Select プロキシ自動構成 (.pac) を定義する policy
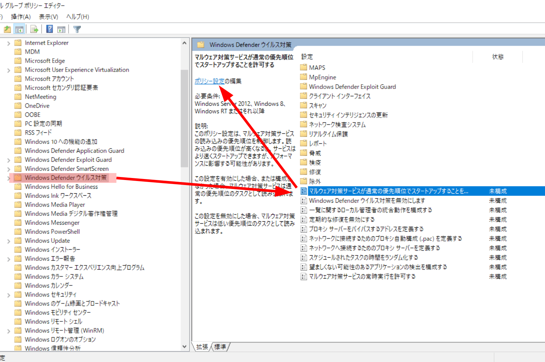Screen dimensions: 545x362 click(x=385, y=239)
